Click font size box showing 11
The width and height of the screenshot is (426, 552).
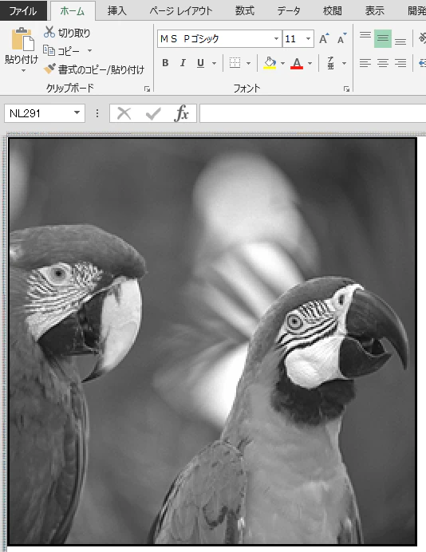pos(294,39)
